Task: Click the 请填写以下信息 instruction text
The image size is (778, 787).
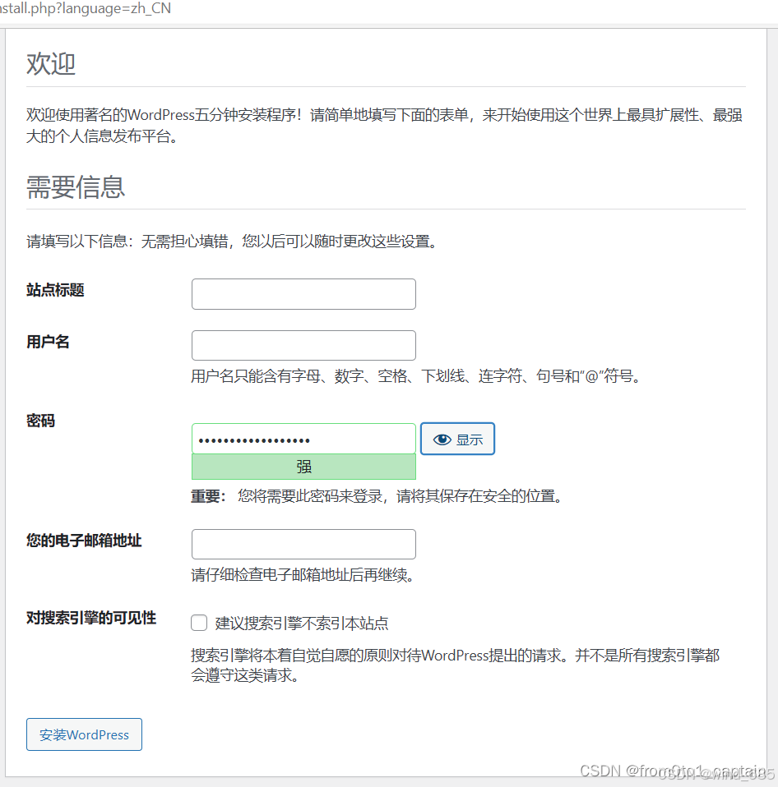Action: [x=233, y=242]
